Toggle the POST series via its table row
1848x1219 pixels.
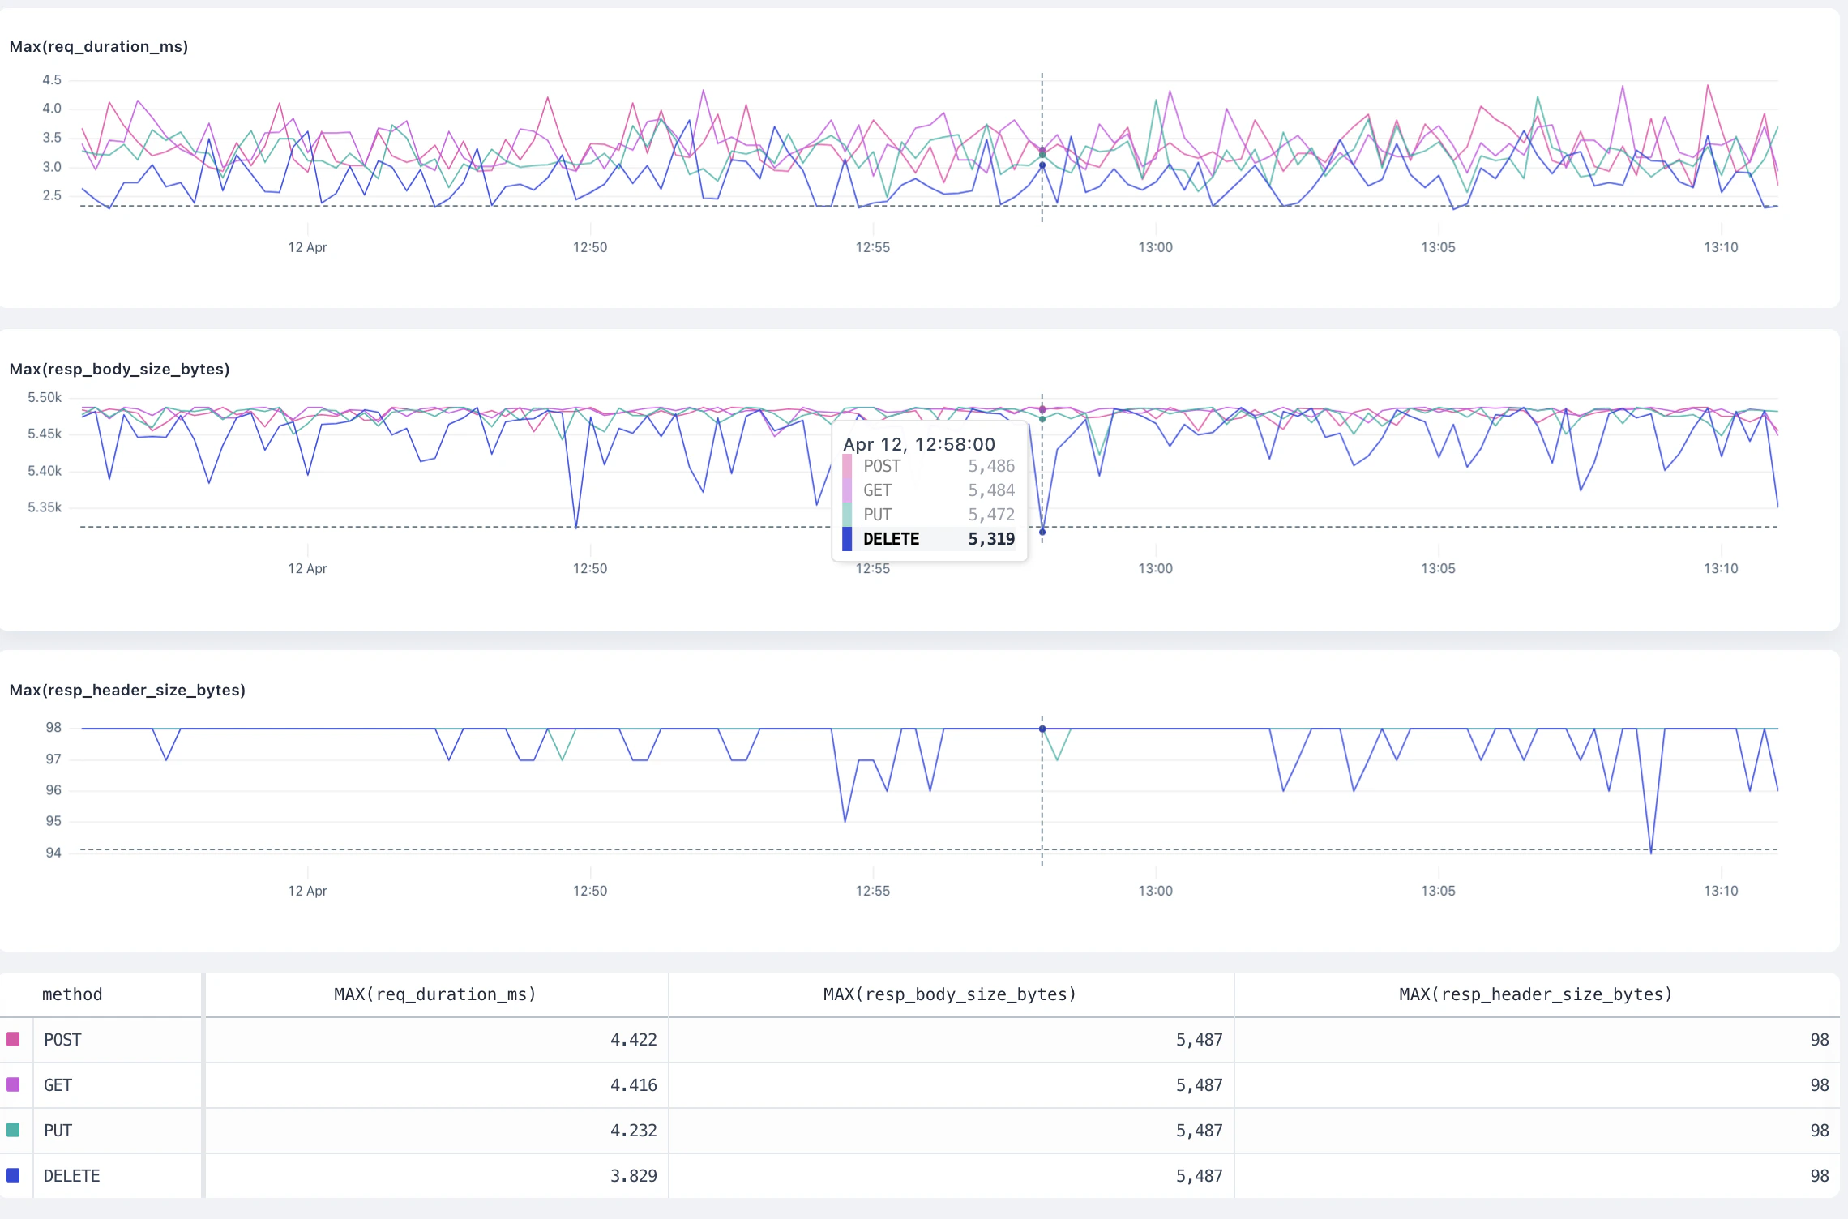coord(62,1039)
